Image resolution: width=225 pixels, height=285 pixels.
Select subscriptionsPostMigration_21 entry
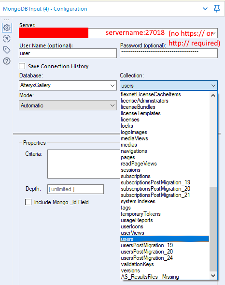coord(165,195)
